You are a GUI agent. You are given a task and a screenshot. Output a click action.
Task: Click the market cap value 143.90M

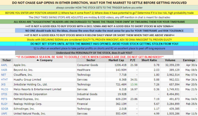(121, 70)
